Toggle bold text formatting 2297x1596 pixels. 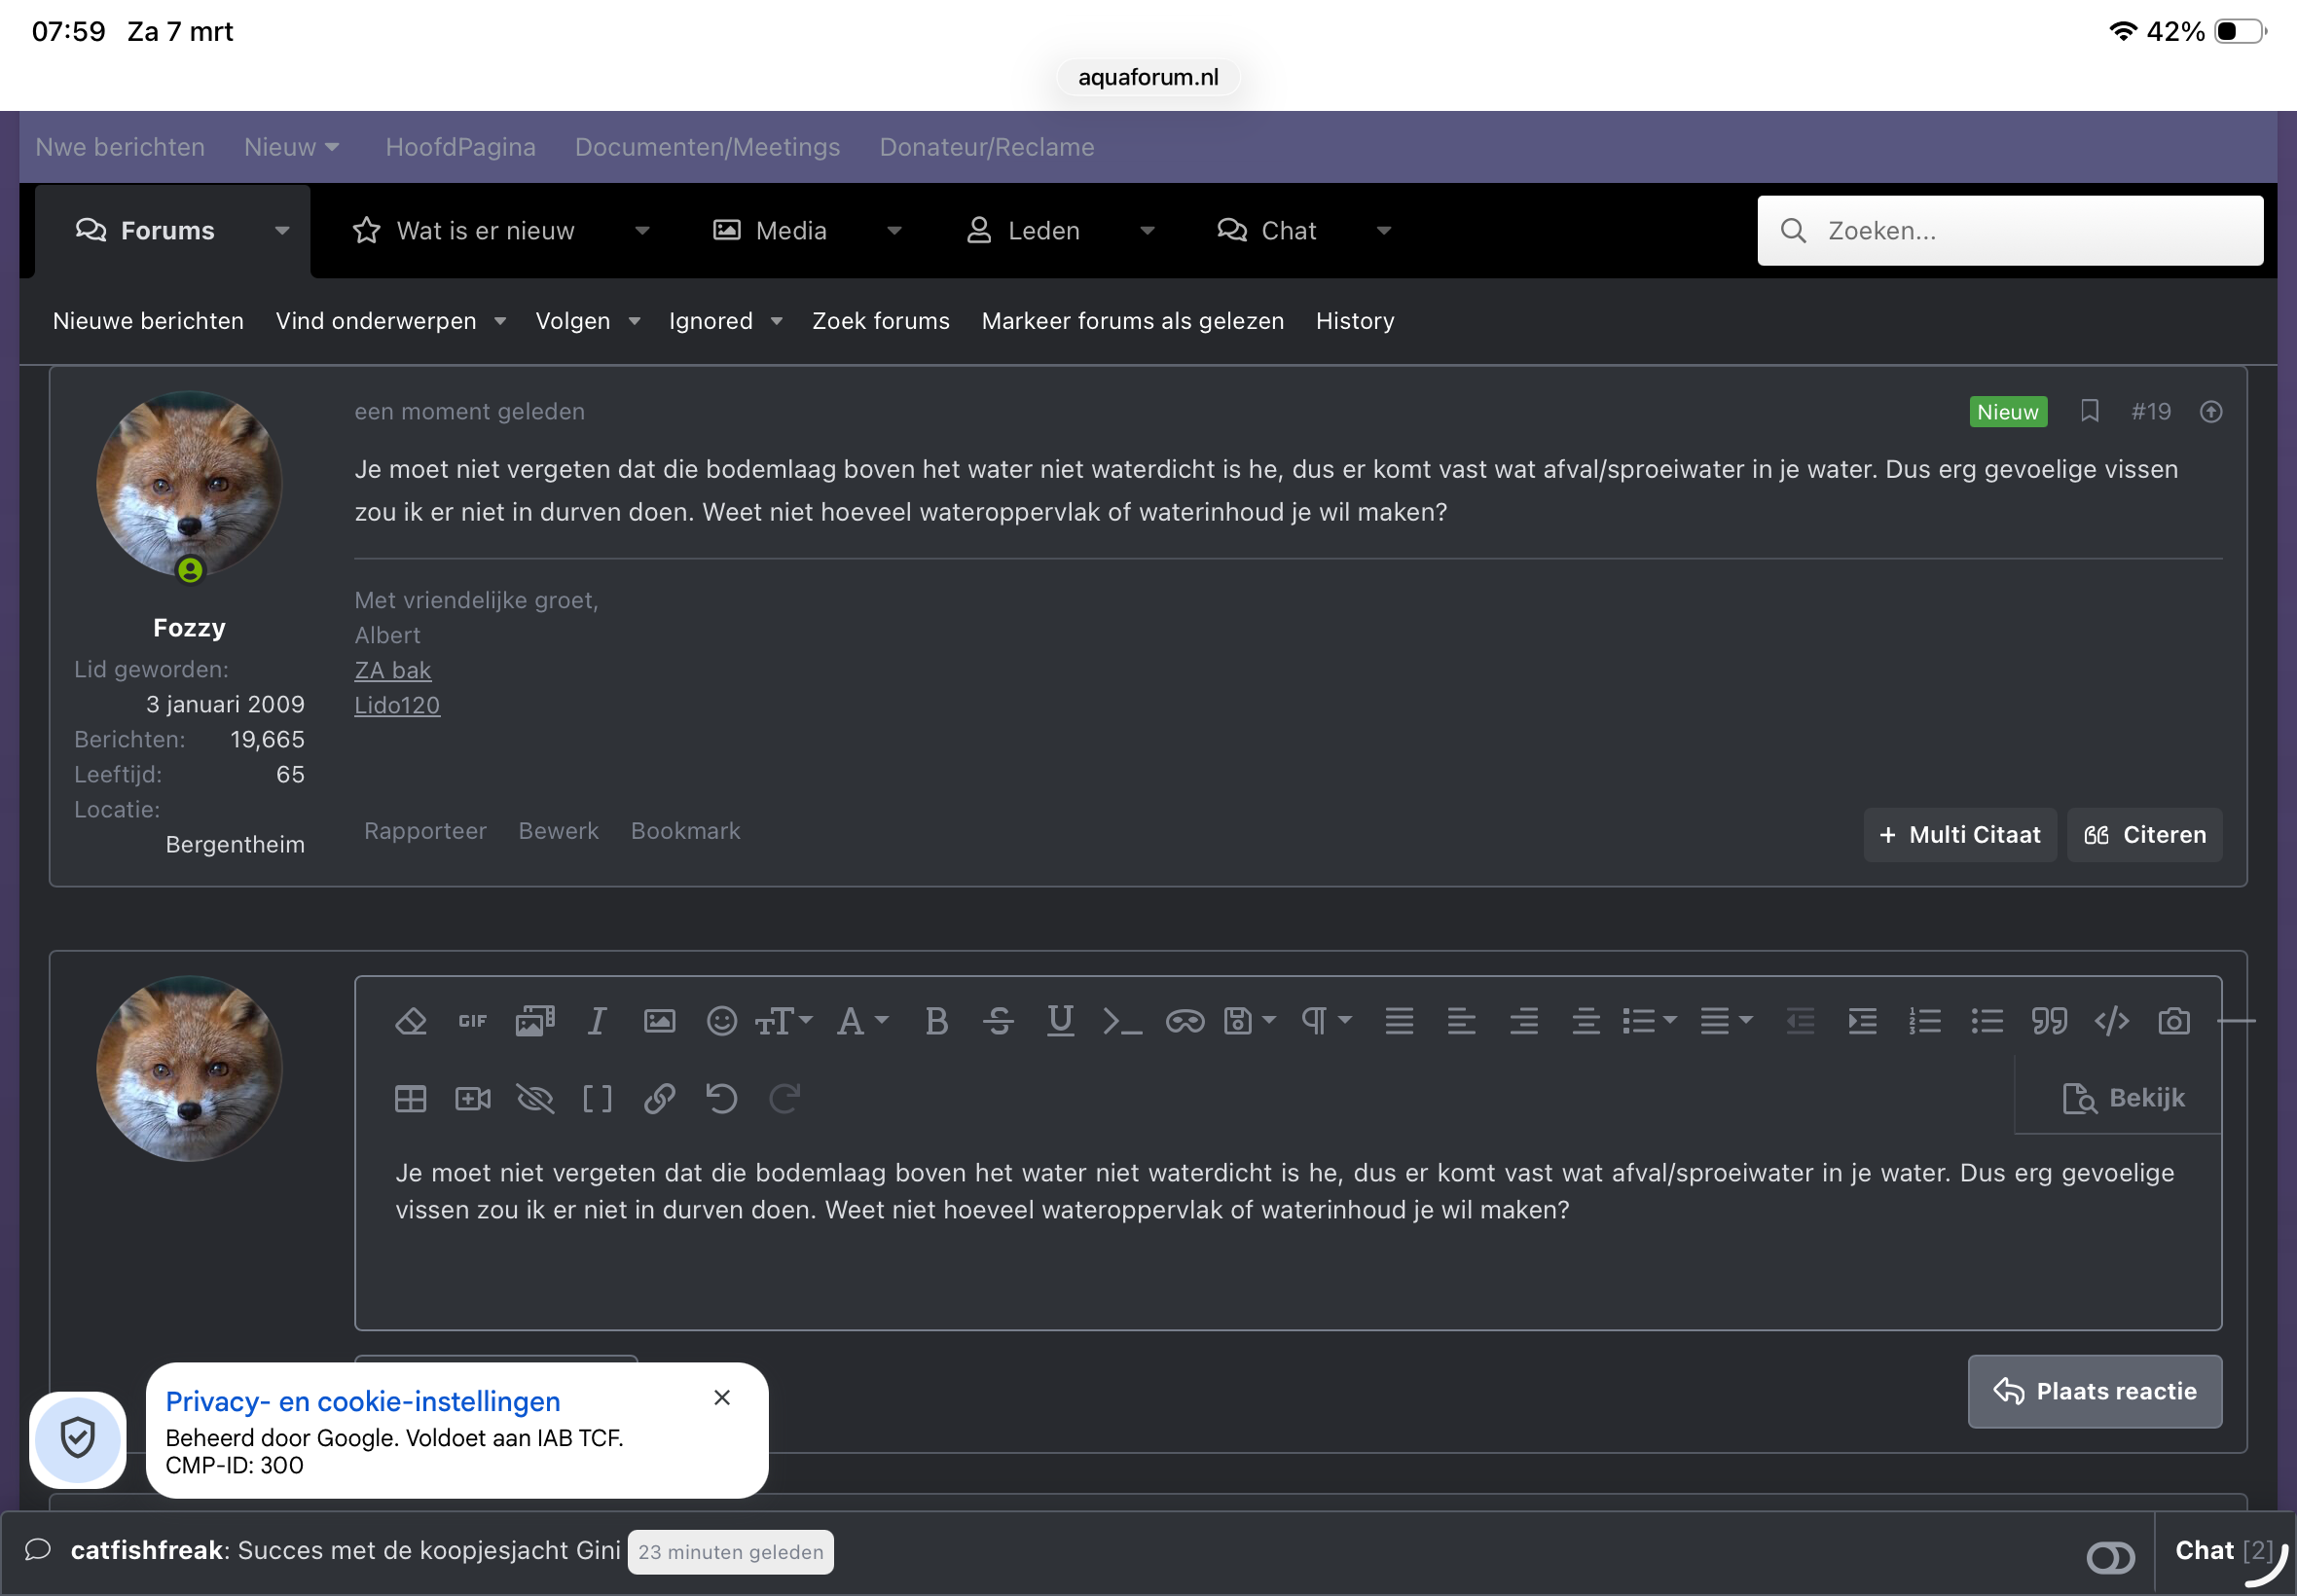click(x=936, y=1021)
